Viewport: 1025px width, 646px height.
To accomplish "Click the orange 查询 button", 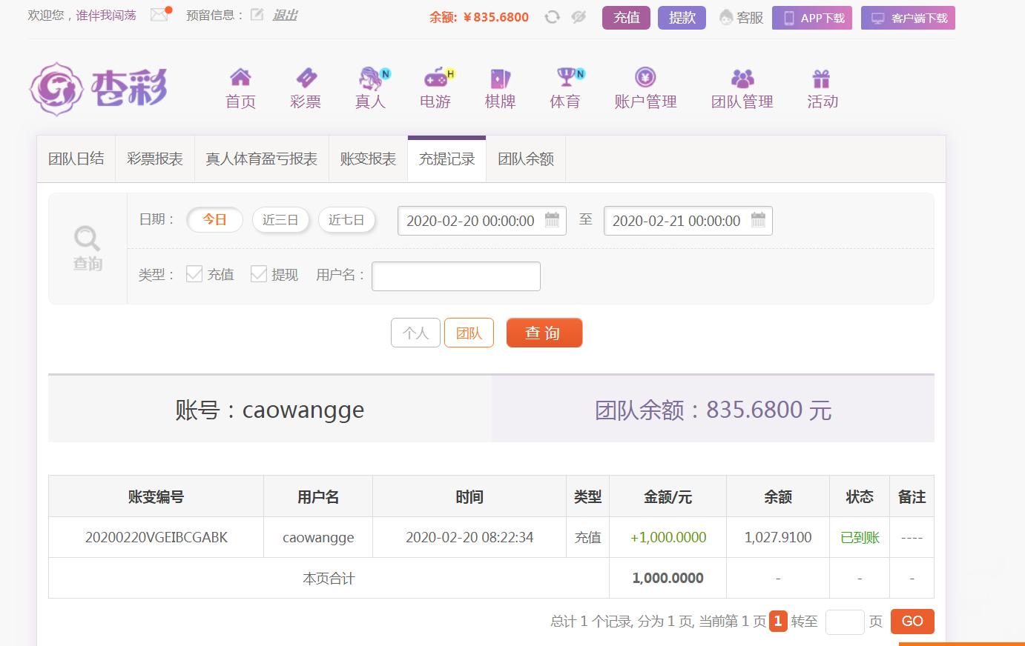I will 544,333.
